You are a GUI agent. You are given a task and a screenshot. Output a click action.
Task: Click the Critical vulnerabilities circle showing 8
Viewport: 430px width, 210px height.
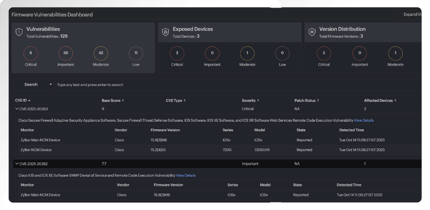coord(30,53)
